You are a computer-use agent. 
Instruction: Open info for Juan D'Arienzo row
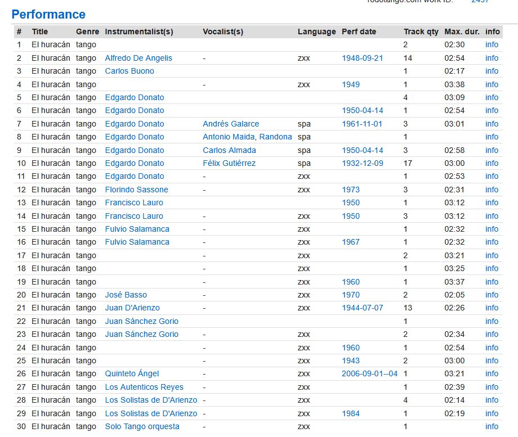[x=492, y=308]
